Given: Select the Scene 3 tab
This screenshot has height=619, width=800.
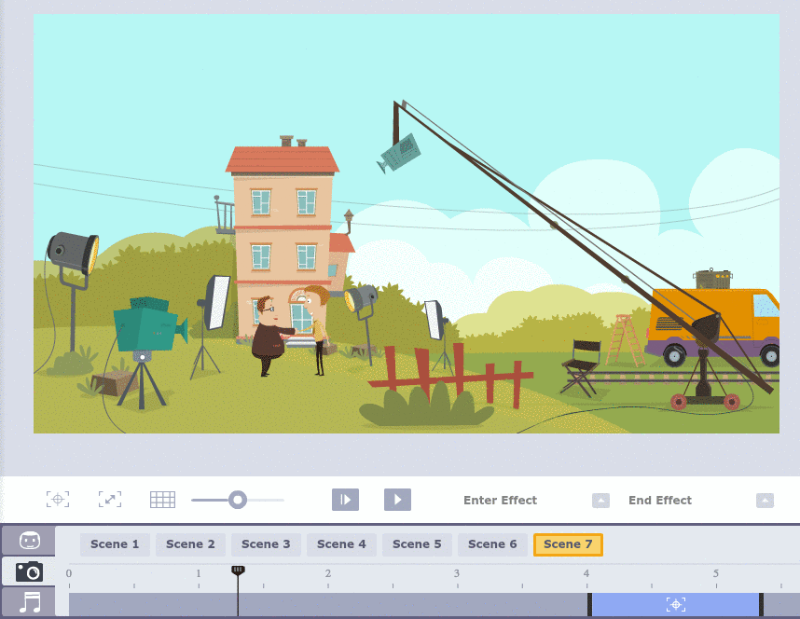Looking at the screenshot, I should (x=266, y=544).
